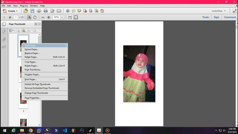Click the Fit Width scrolling icon
This screenshot has height=134, width=238.
70,17
